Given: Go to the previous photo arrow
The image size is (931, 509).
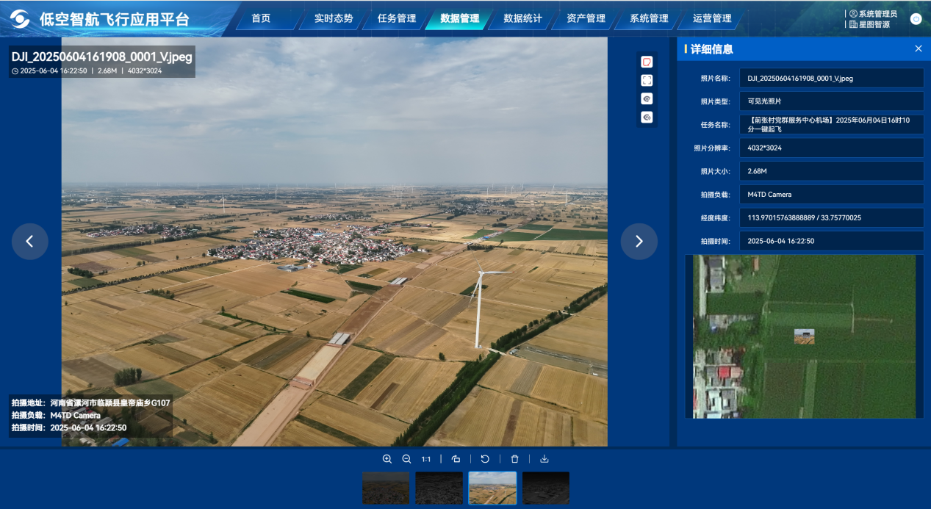Looking at the screenshot, I should pos(30,241).
